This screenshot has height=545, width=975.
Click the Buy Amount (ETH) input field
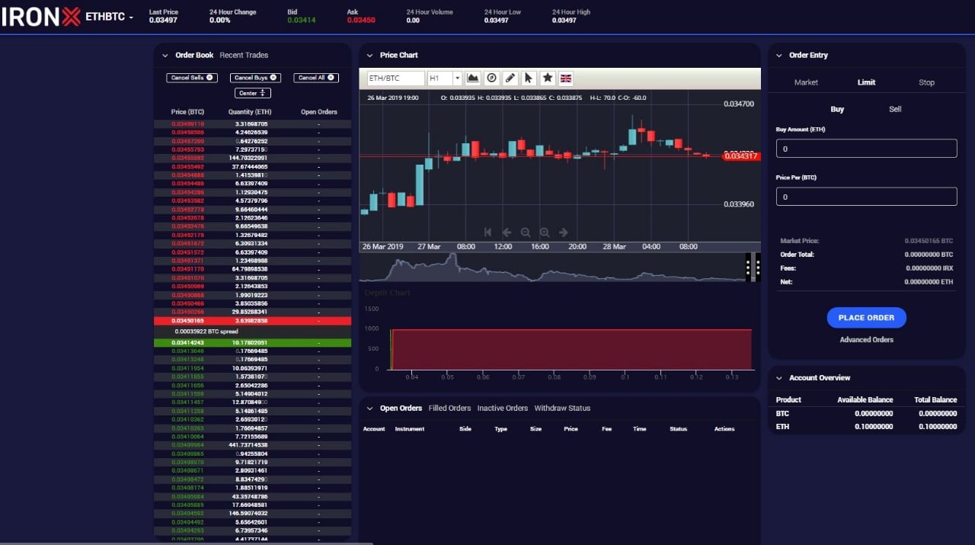click(866, 149)
